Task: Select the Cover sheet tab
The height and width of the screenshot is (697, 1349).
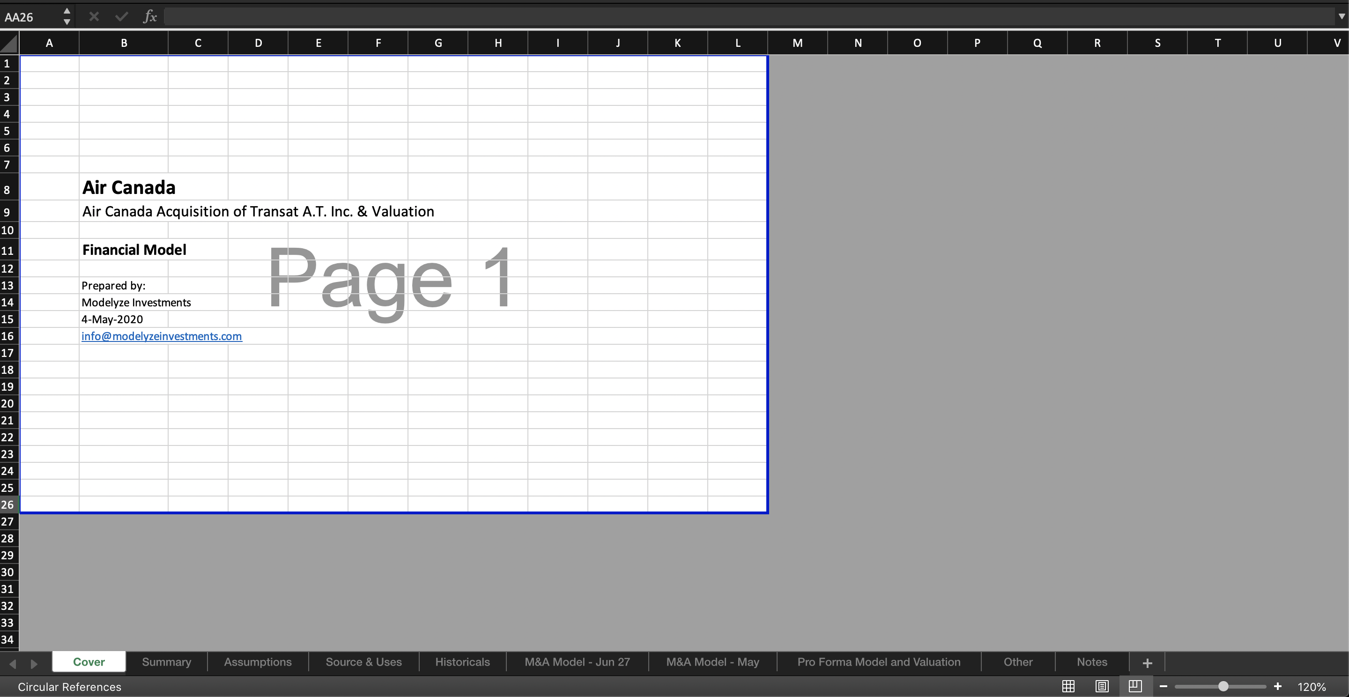Action: [x=89, y=662]
